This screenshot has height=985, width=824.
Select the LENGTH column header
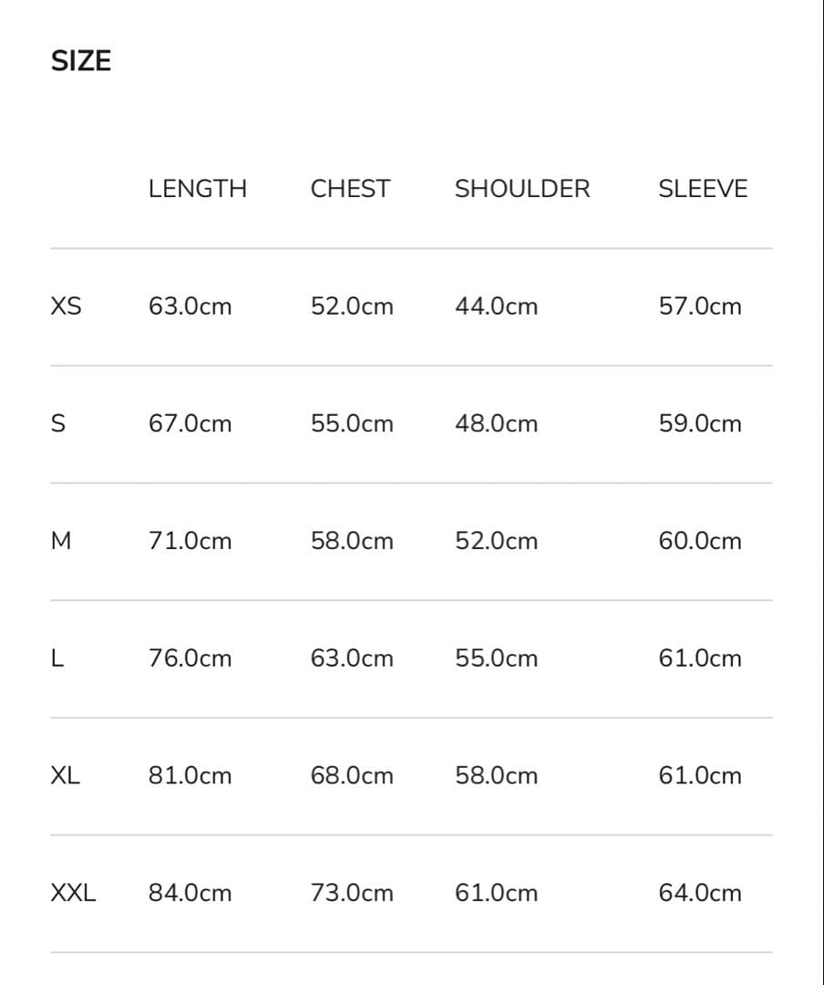(x=197, y=189)
